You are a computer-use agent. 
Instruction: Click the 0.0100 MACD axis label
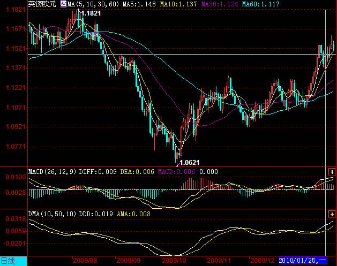tap(16, 177)
